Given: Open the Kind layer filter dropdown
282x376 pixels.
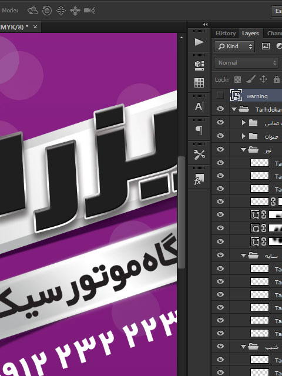Looking at the screenshot, I should pos(234,46).
